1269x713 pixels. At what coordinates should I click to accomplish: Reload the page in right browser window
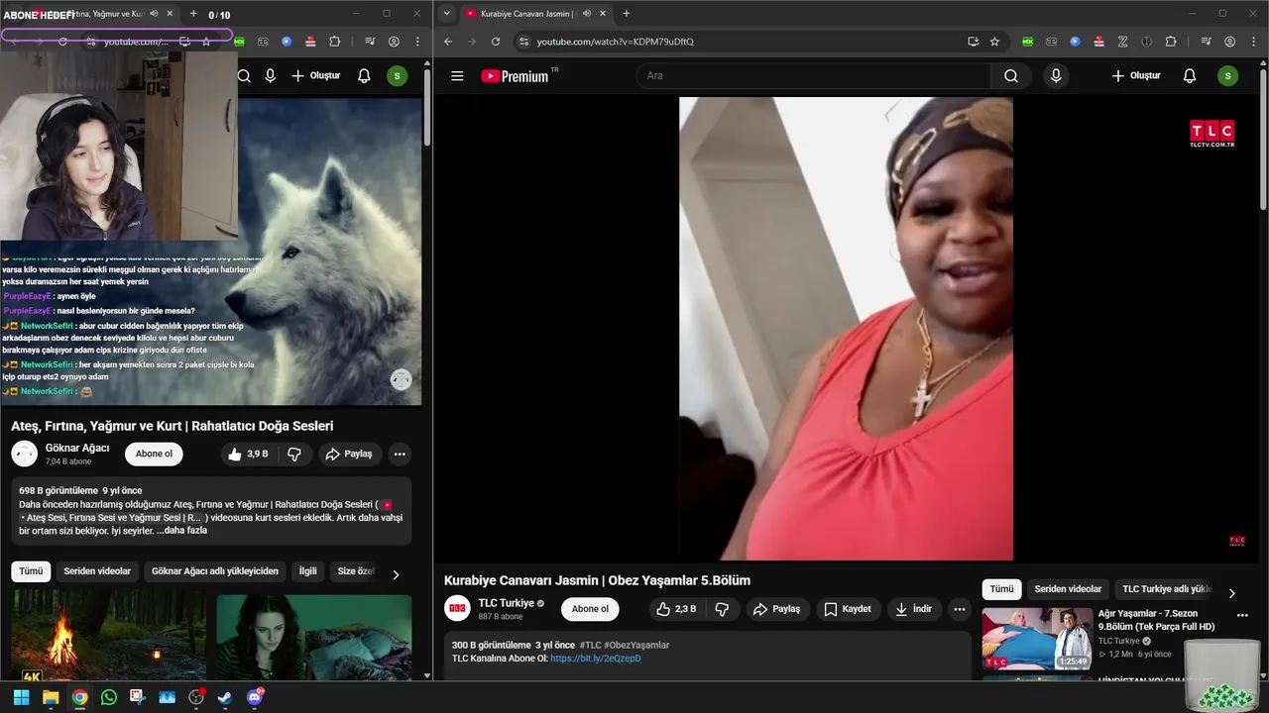coord(496,42)
